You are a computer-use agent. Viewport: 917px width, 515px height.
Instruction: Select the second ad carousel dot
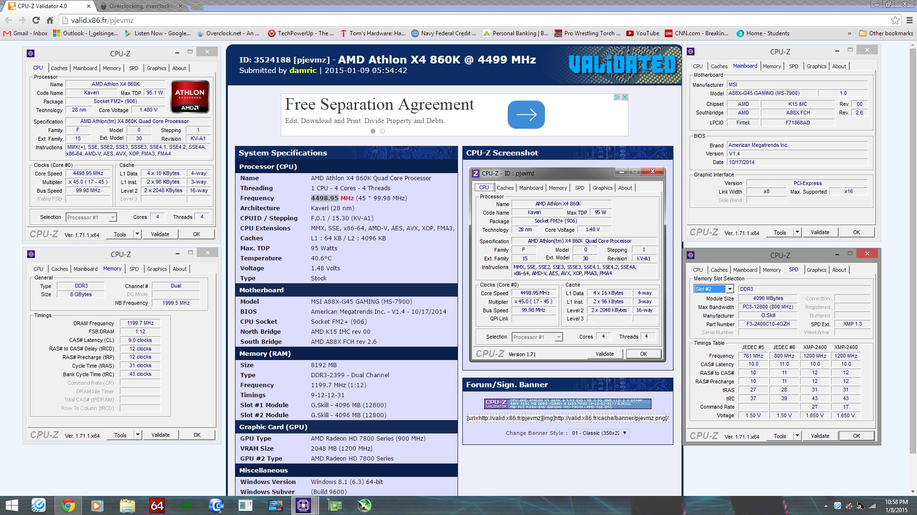tap(383, 131)
